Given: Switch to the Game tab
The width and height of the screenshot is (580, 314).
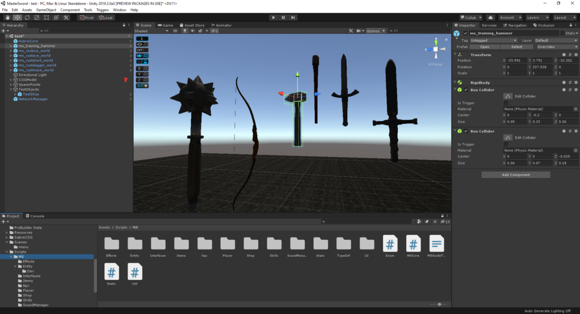Looking at the screenshot, I should coord(165,25).
